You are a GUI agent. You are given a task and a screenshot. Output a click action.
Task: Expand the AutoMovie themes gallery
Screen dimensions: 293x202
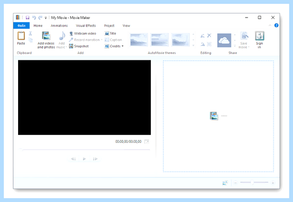coord(193,45)
